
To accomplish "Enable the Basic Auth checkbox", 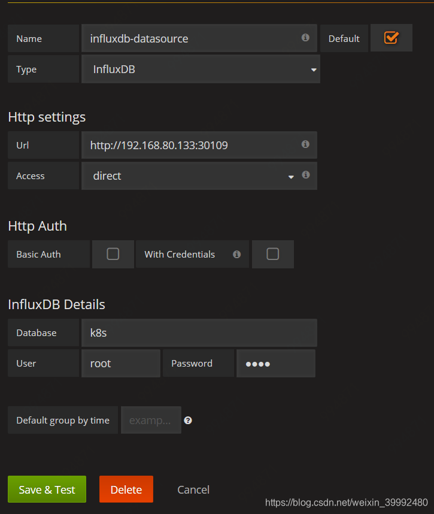I will coord(113,254).
